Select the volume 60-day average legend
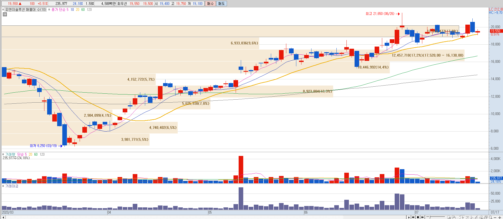 coord(36,154)
